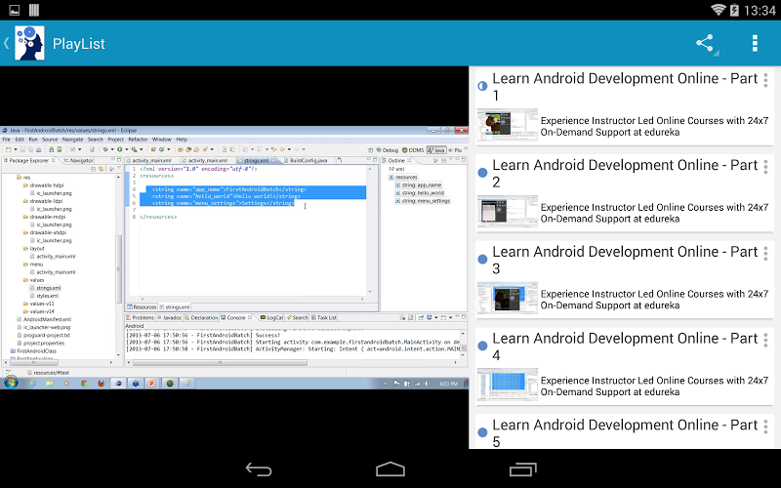The height and width of the screenshot is (488, 781).
Task: Open the three-dot options menu for Part 4
Action: coord(765,340)
